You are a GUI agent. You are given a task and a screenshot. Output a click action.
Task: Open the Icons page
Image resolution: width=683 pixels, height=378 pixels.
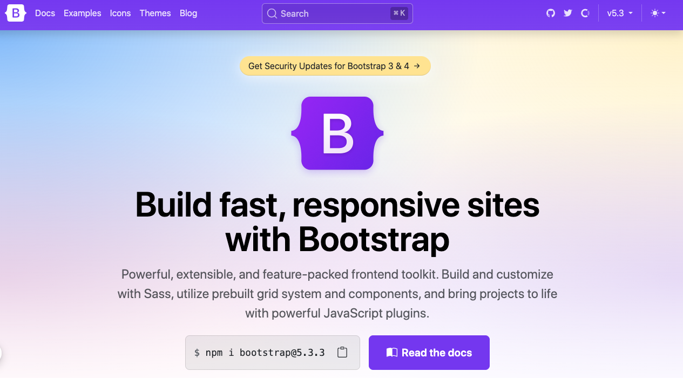[120, 13]
